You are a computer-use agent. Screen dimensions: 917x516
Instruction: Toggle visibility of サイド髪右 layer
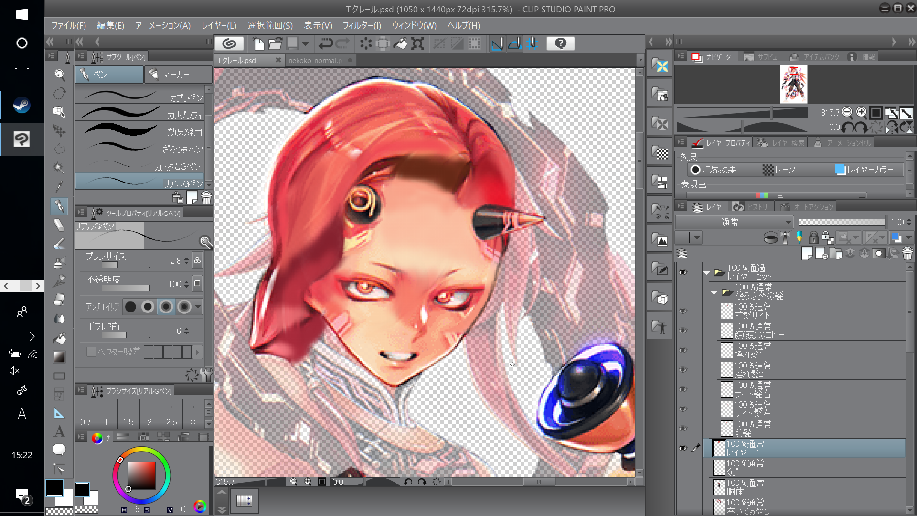(x=683, y=389)
